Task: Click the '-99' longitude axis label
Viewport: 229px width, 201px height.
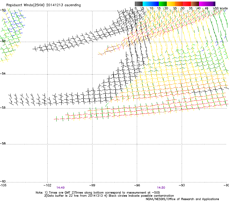Action: point(92,185)
